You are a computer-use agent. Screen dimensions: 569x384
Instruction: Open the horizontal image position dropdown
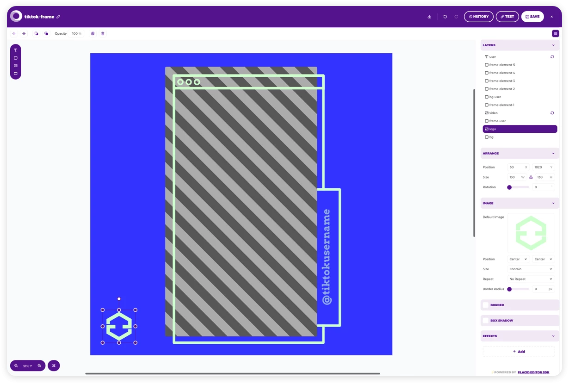[x=518, y=259]
